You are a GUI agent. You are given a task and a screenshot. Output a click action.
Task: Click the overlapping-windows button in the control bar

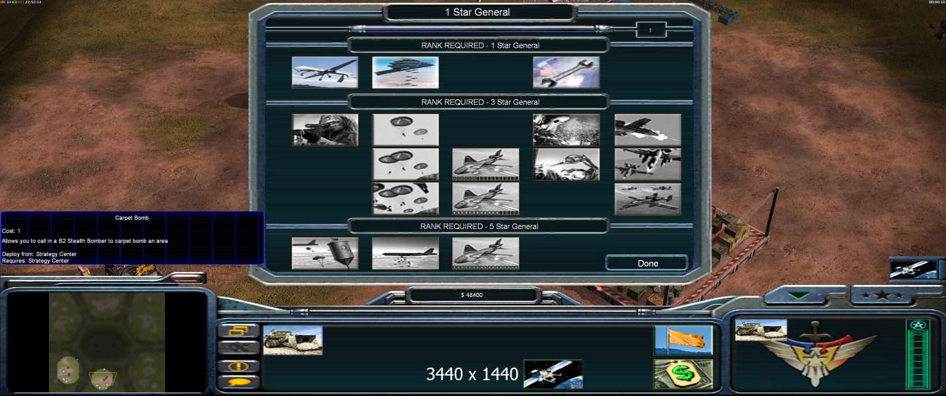click(238, 331)
